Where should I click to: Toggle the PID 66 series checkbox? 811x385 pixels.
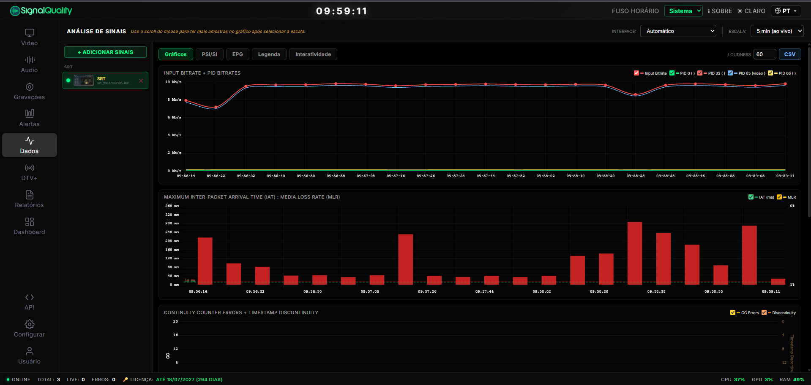pyautogui.click(x=770, y=73)
